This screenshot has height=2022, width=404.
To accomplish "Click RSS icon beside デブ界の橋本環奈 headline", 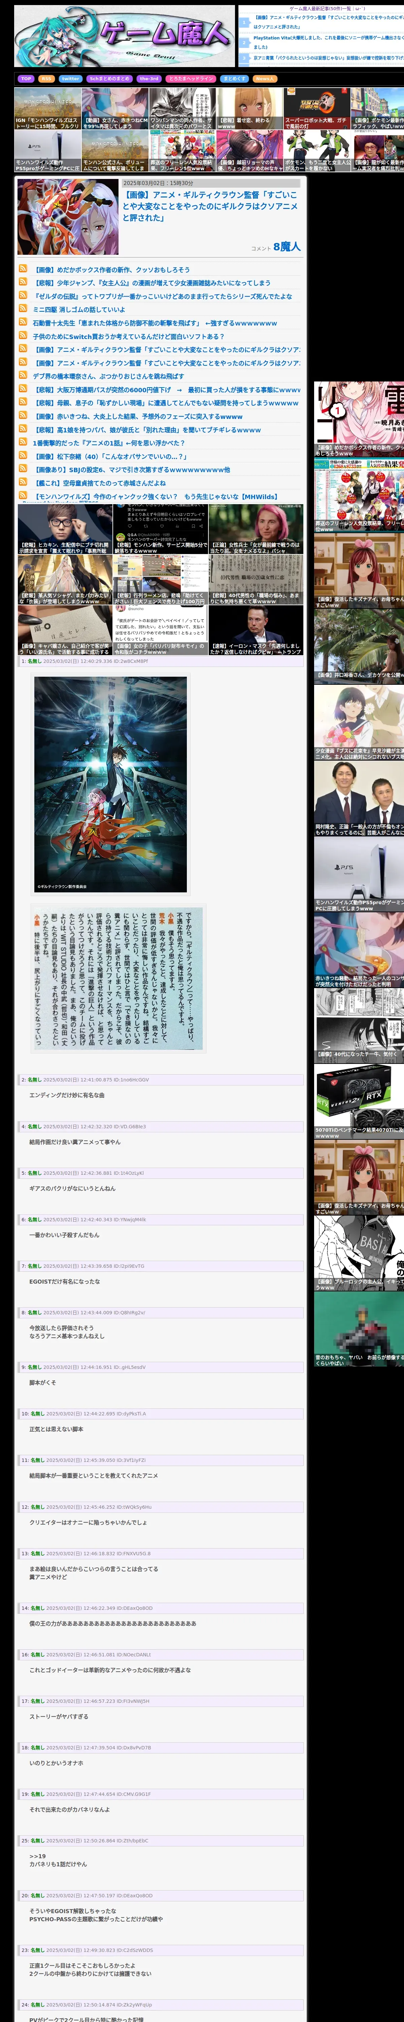I will (23, 375).
